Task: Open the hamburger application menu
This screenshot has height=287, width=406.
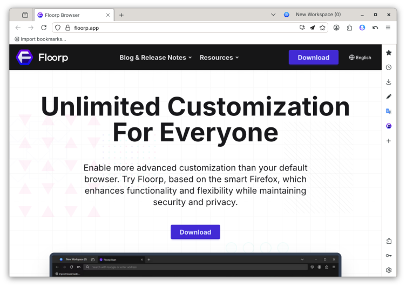Action: pos(388,28)
